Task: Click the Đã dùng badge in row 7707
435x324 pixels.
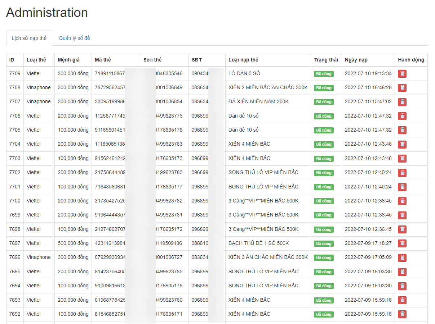Action: click(324, 102)
